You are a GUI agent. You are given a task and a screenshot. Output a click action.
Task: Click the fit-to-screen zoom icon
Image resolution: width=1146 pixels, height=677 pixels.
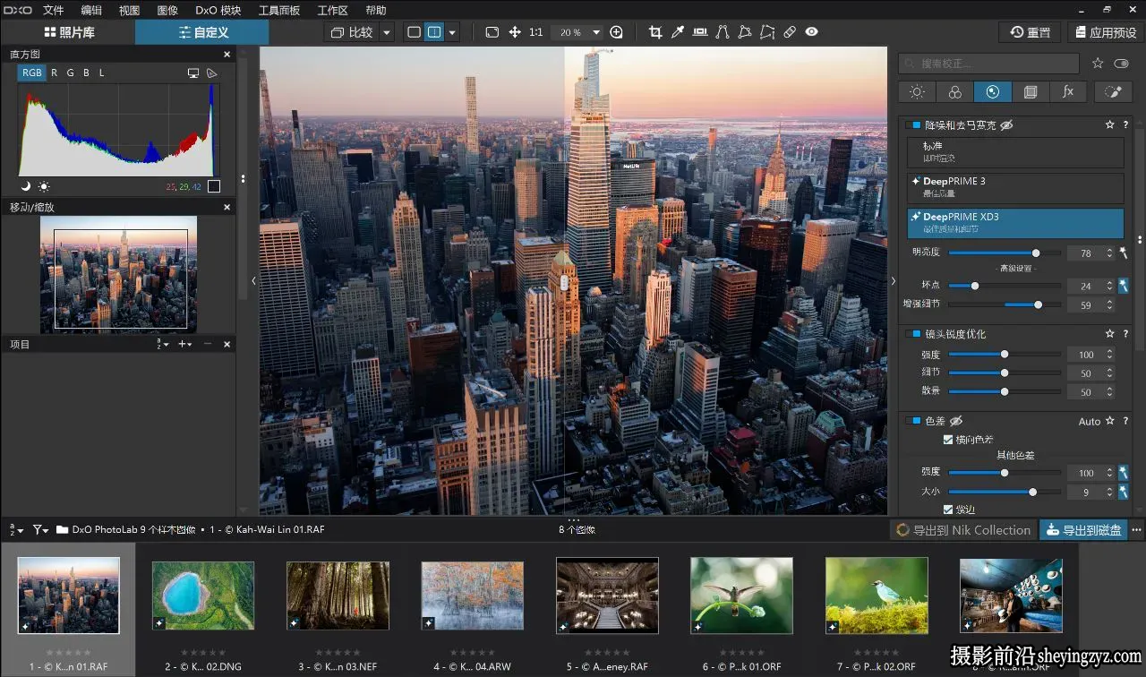pyautogui.click(x=492, y=32)
